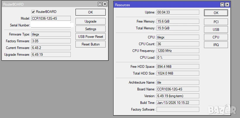Click the Serial Number field
The width and height of the screenshot is (240, 118).
[51, 25]
